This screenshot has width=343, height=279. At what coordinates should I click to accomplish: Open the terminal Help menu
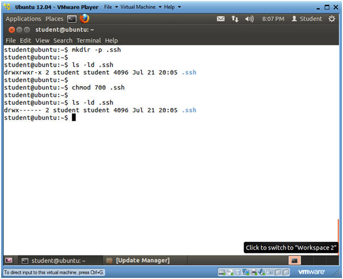[x=111, y=40]
